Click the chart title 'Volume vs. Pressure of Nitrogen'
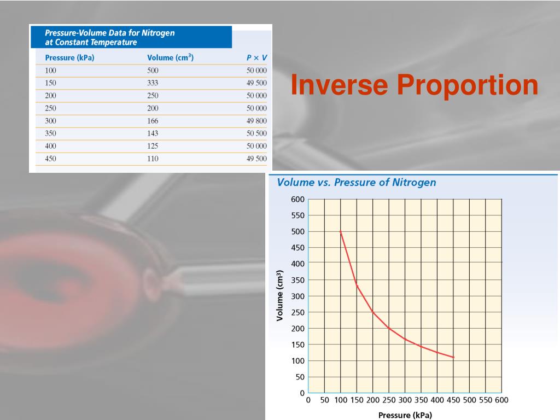This screenshot has width=560, height=420. [357, 183]
